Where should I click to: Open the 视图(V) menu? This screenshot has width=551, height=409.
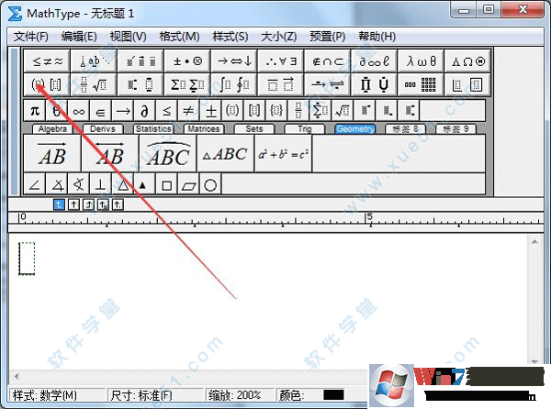tap(128, 37)
